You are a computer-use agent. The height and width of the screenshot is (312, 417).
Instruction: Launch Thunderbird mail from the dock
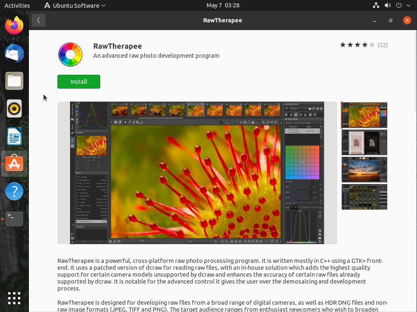pos(14,54)
